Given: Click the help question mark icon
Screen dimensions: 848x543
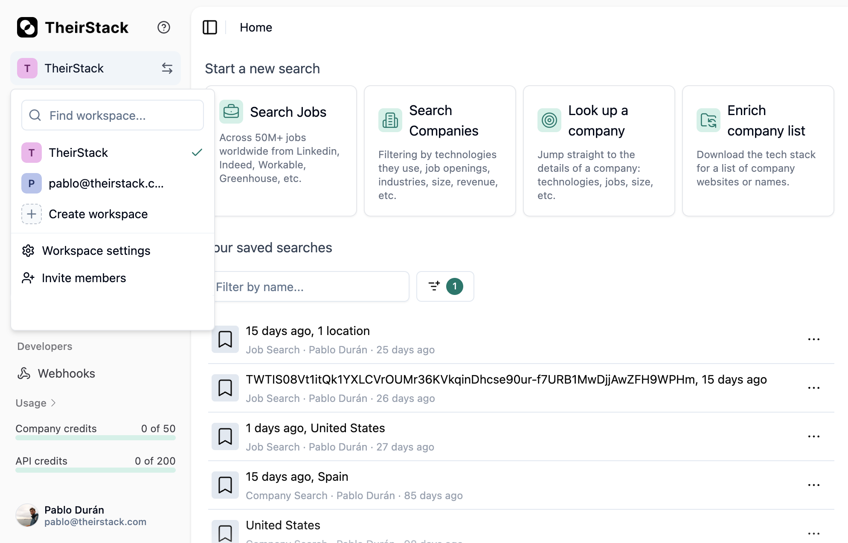Looking at the screenshot, I should 164,27.
